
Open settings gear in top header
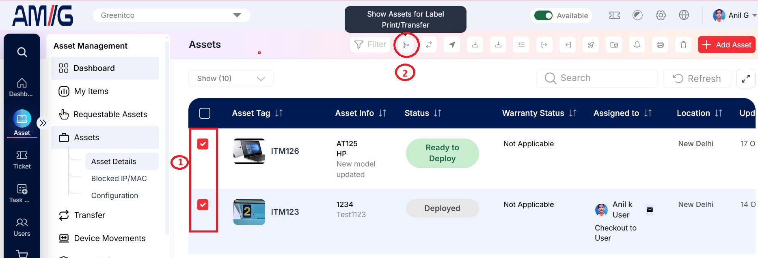click(x=661, y=15)
